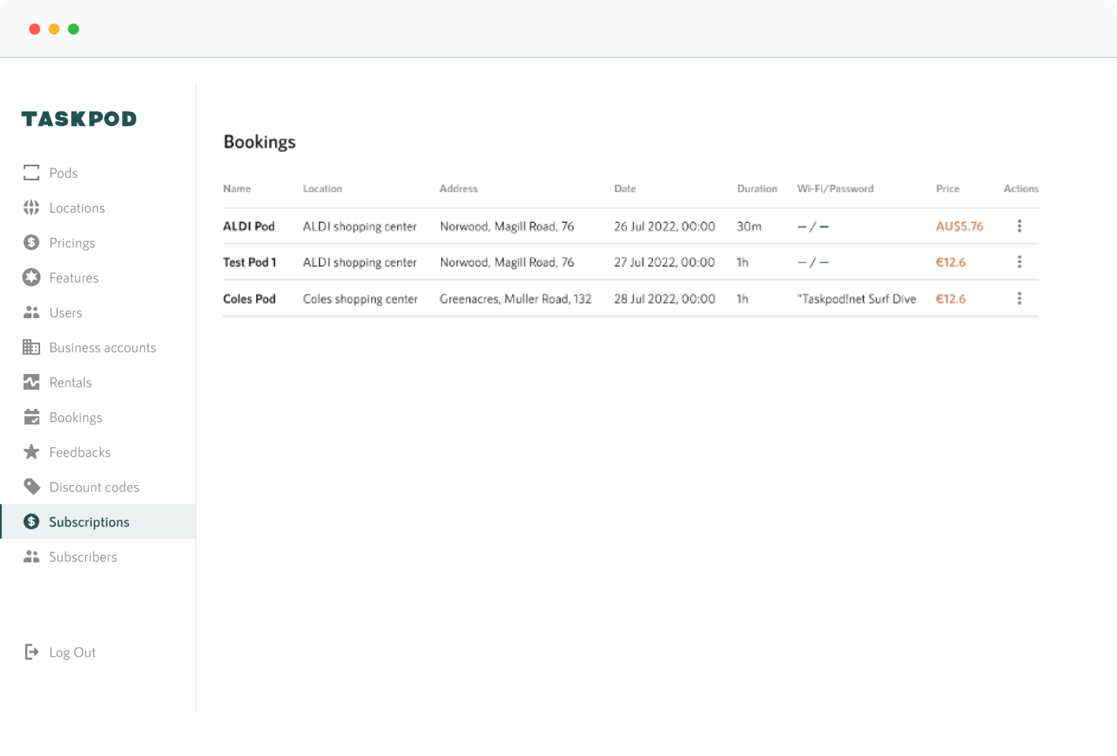Image resolution: width=1117 pixels, height=756 pixels.
Task: Select the Discount codes tag icon
Action: pos(32,487)
